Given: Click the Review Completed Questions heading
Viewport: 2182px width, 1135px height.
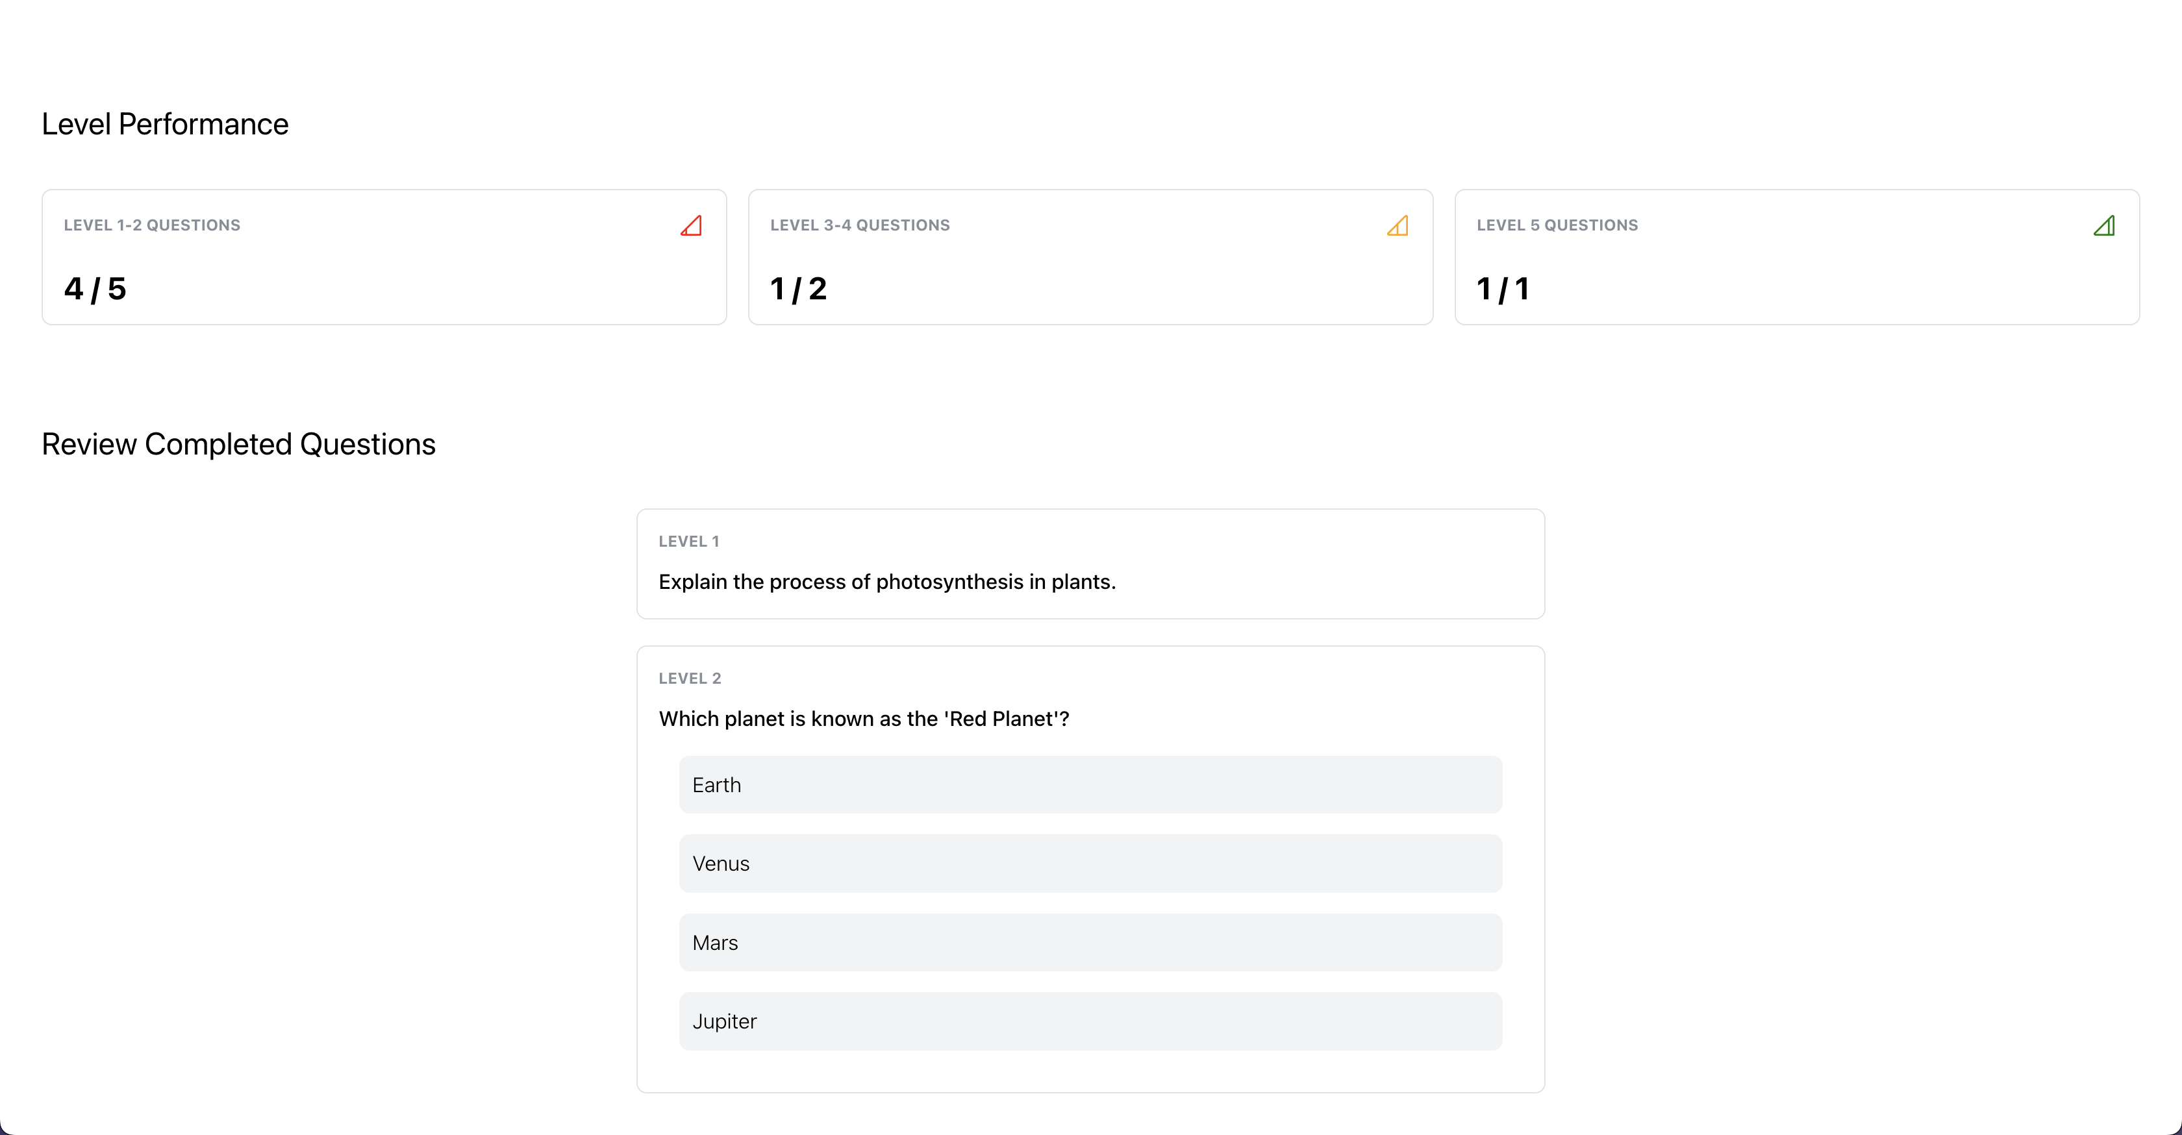Looking at the screenshot, I should click(239, 445).
